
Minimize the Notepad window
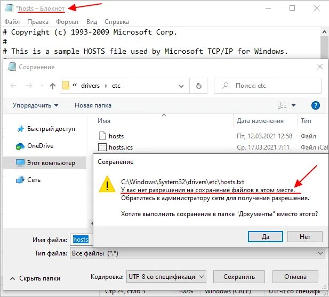click(x=268, y=9)
